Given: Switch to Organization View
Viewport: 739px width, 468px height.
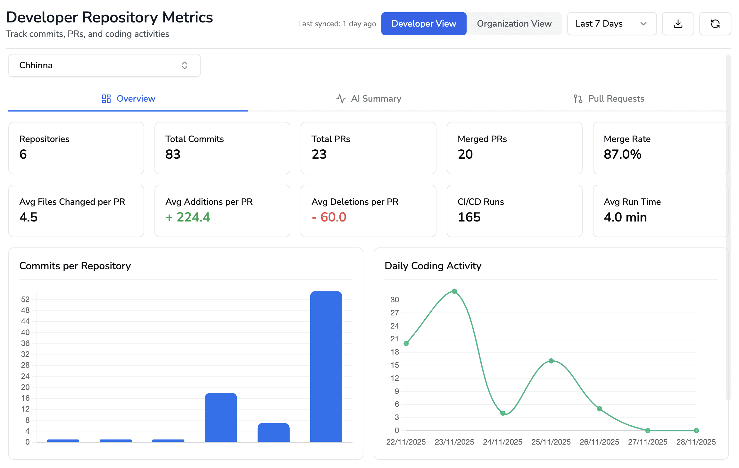Looking at the screenshot, I should tap(514, 23).
